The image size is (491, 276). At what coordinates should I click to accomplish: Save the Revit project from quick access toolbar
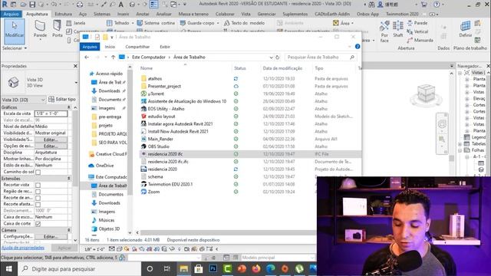pos(32,5)
